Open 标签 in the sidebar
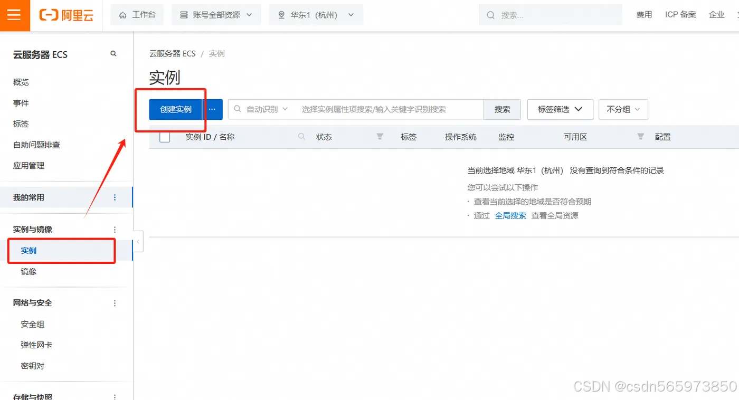Viewport: 739px width, 400px height. [x=21, y=124]
